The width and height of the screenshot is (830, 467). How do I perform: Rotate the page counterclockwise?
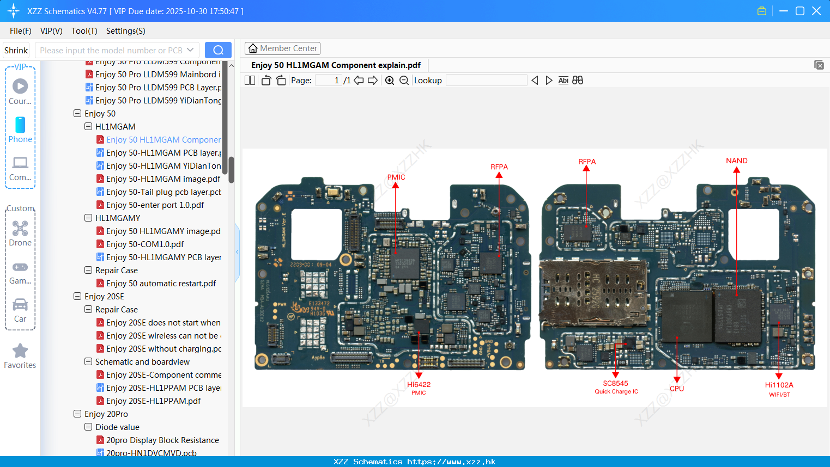(266, 80)
